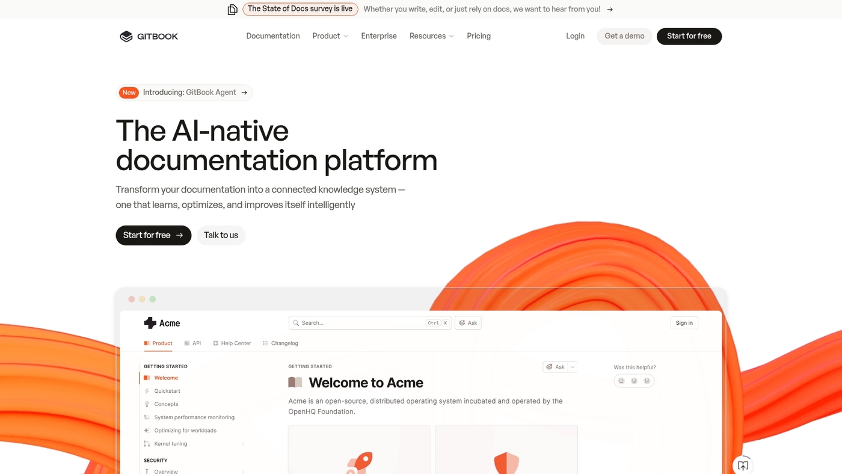
Task: Click the happy face feedback icon
Action: (621, 381)
